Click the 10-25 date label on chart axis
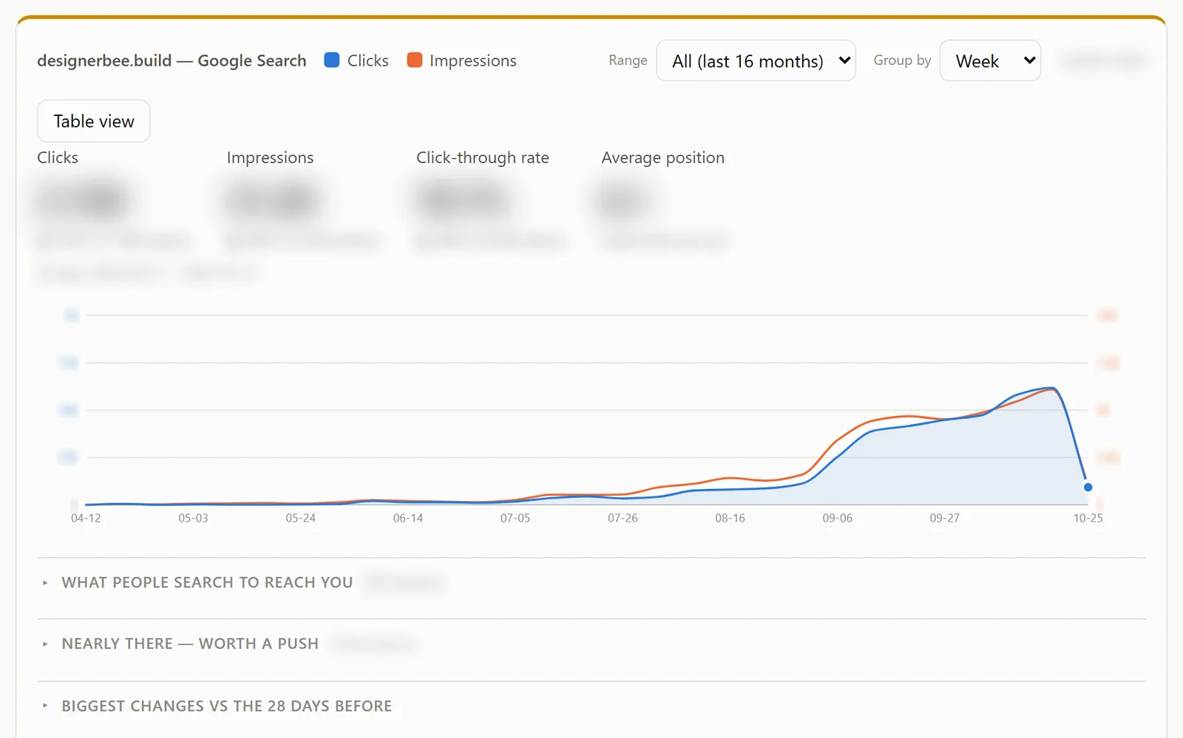The image size is (1183, 738). click(1088, 518)
